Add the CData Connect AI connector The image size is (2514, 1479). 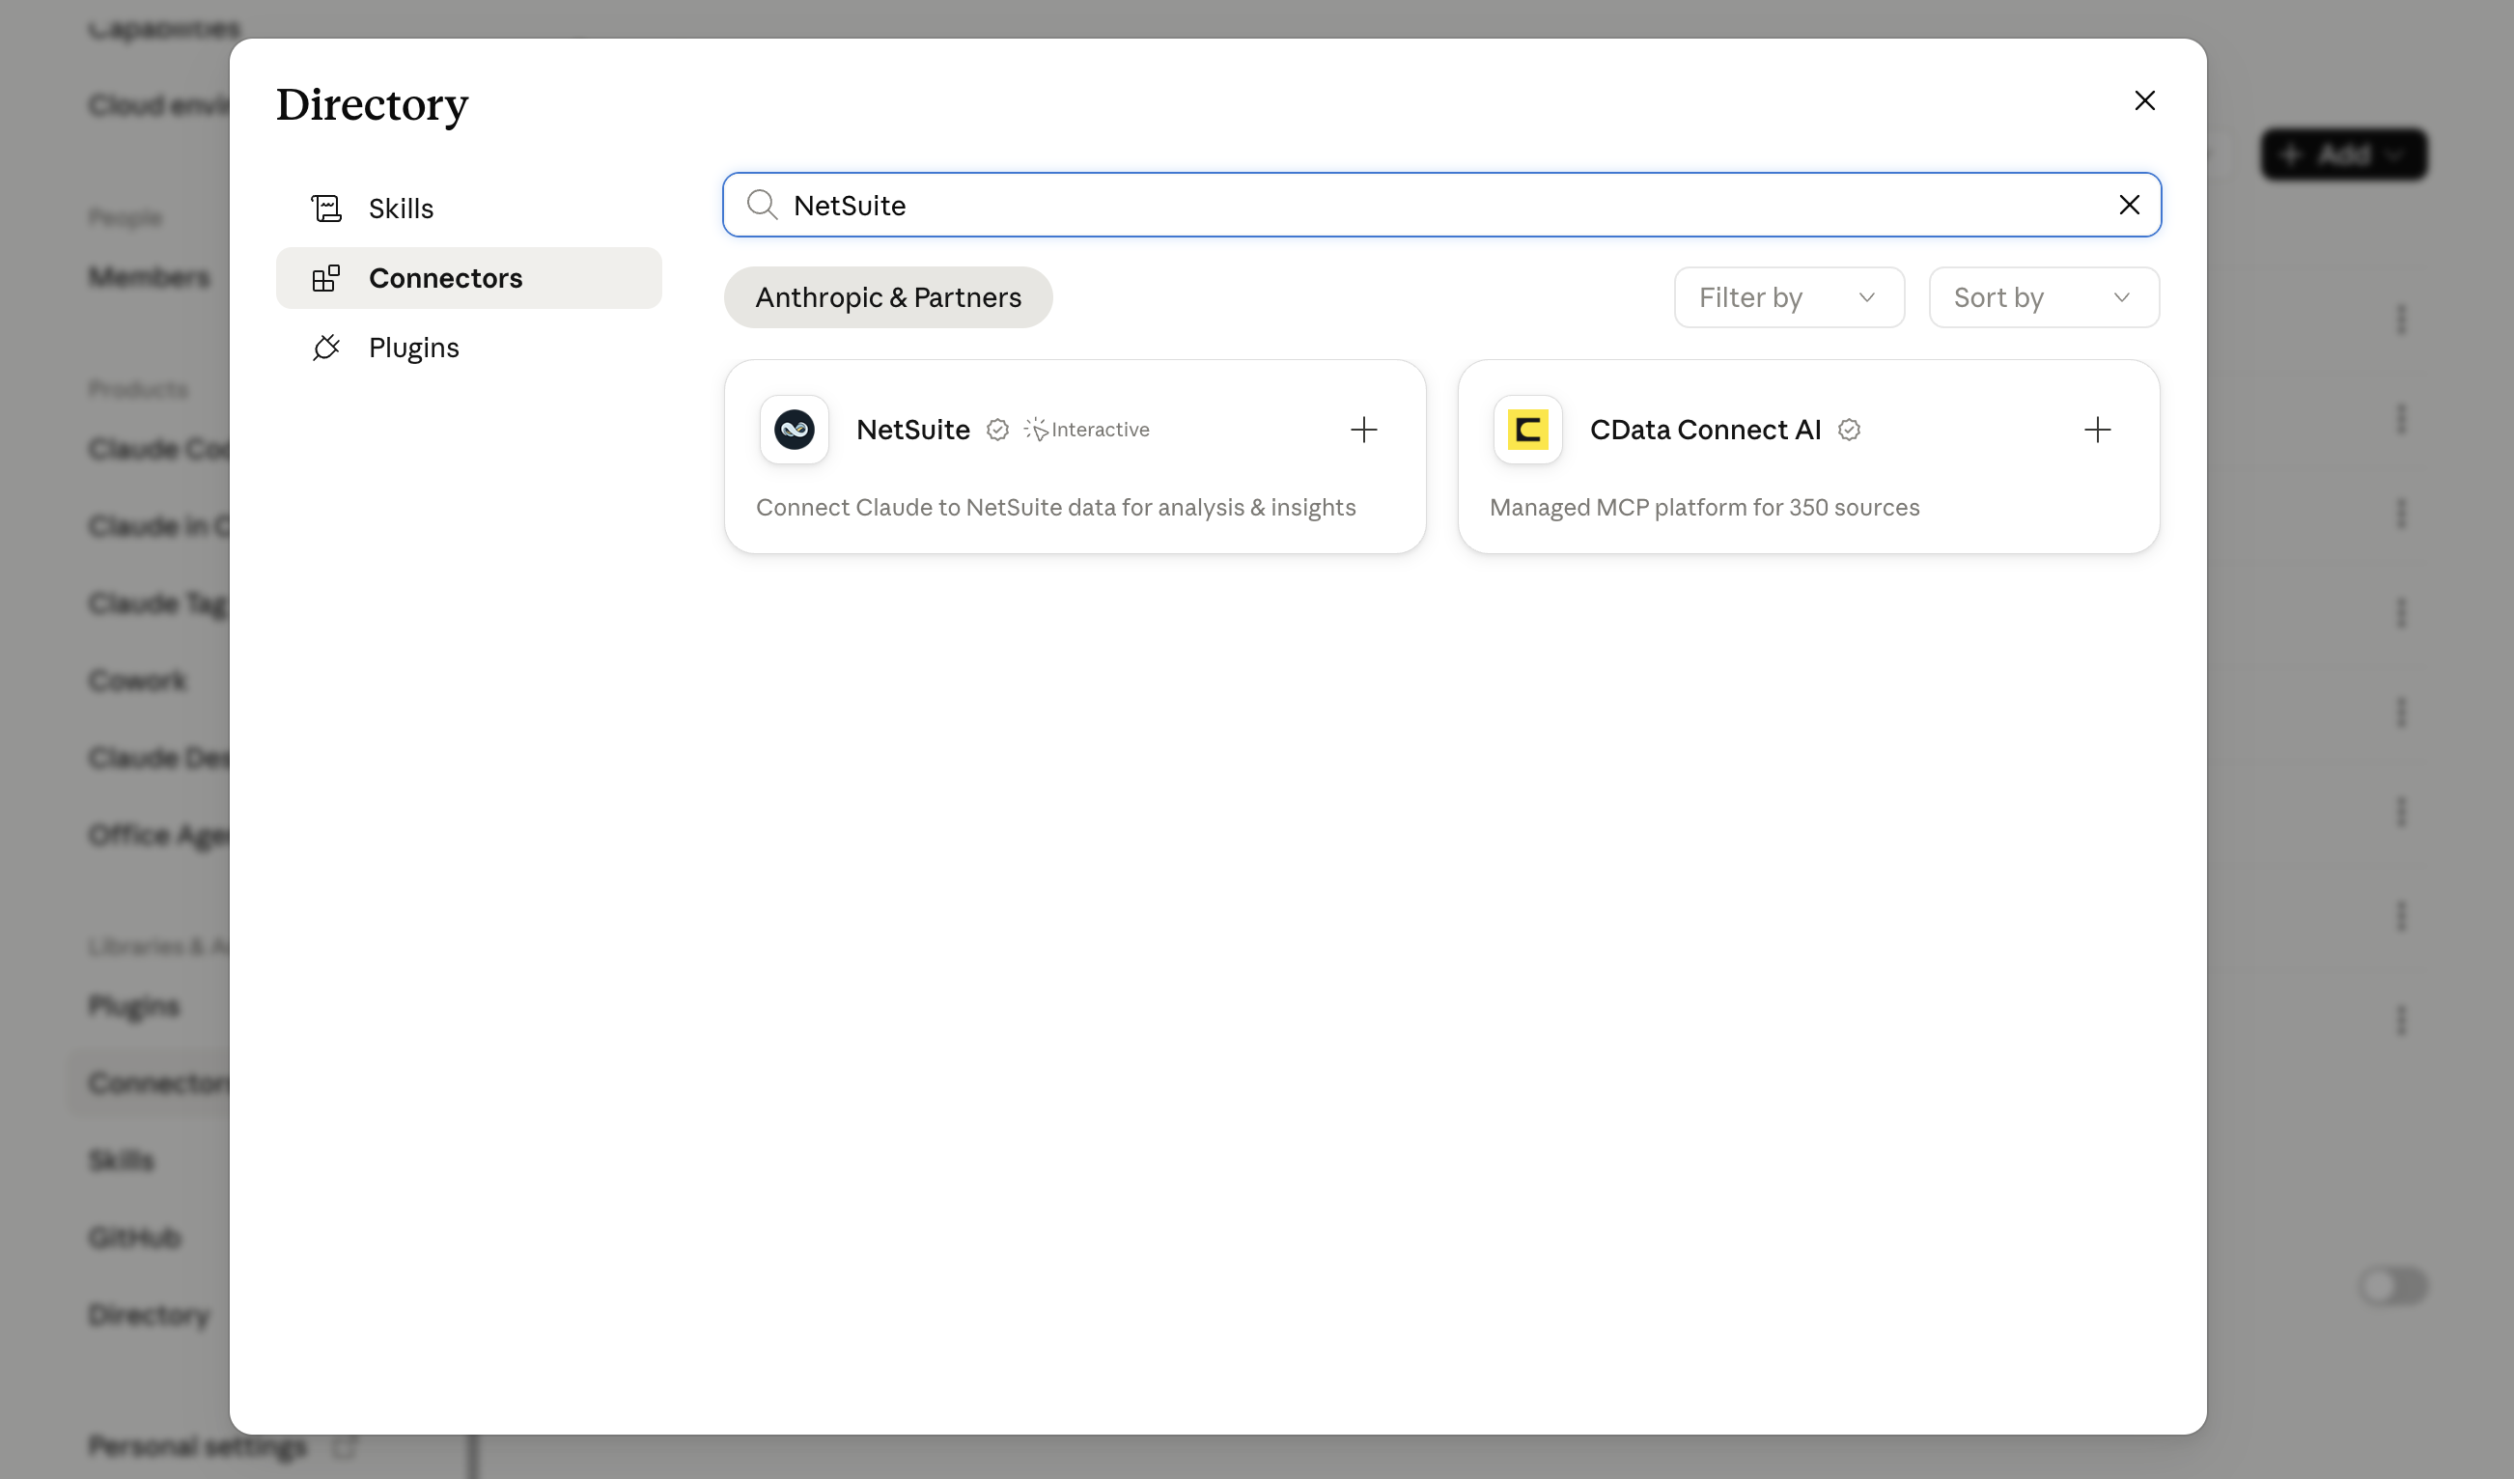[2097, 430]
